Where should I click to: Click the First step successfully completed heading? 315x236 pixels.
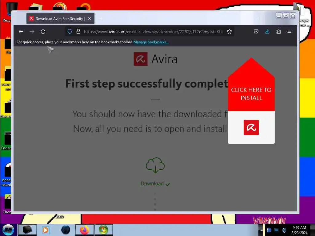coord(147,84)
